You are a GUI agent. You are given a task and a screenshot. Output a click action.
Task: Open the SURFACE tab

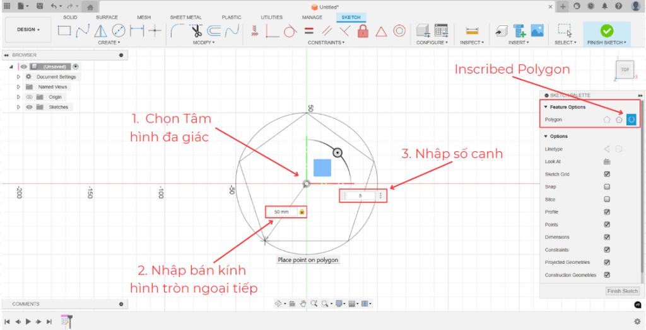pyautogui.click(x=107, y=17)
